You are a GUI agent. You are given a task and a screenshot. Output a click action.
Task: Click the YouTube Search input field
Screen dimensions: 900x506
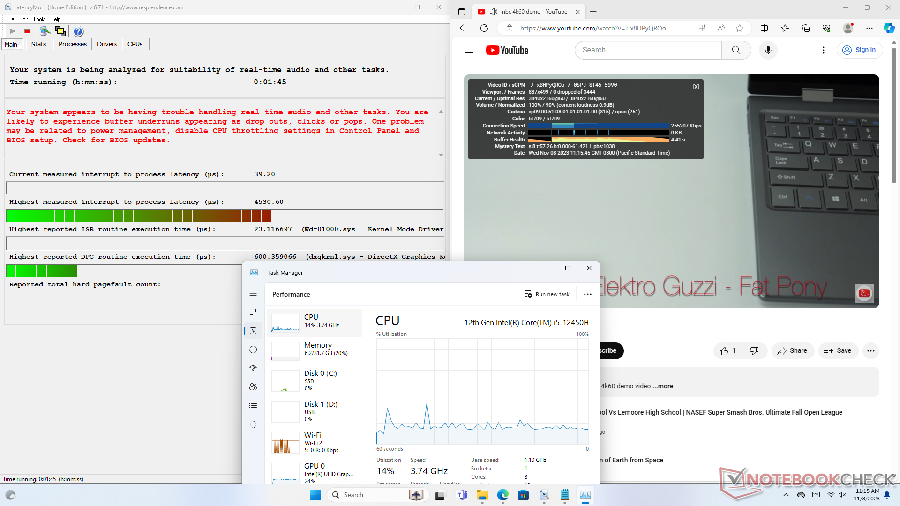click(x=648, y=50)
